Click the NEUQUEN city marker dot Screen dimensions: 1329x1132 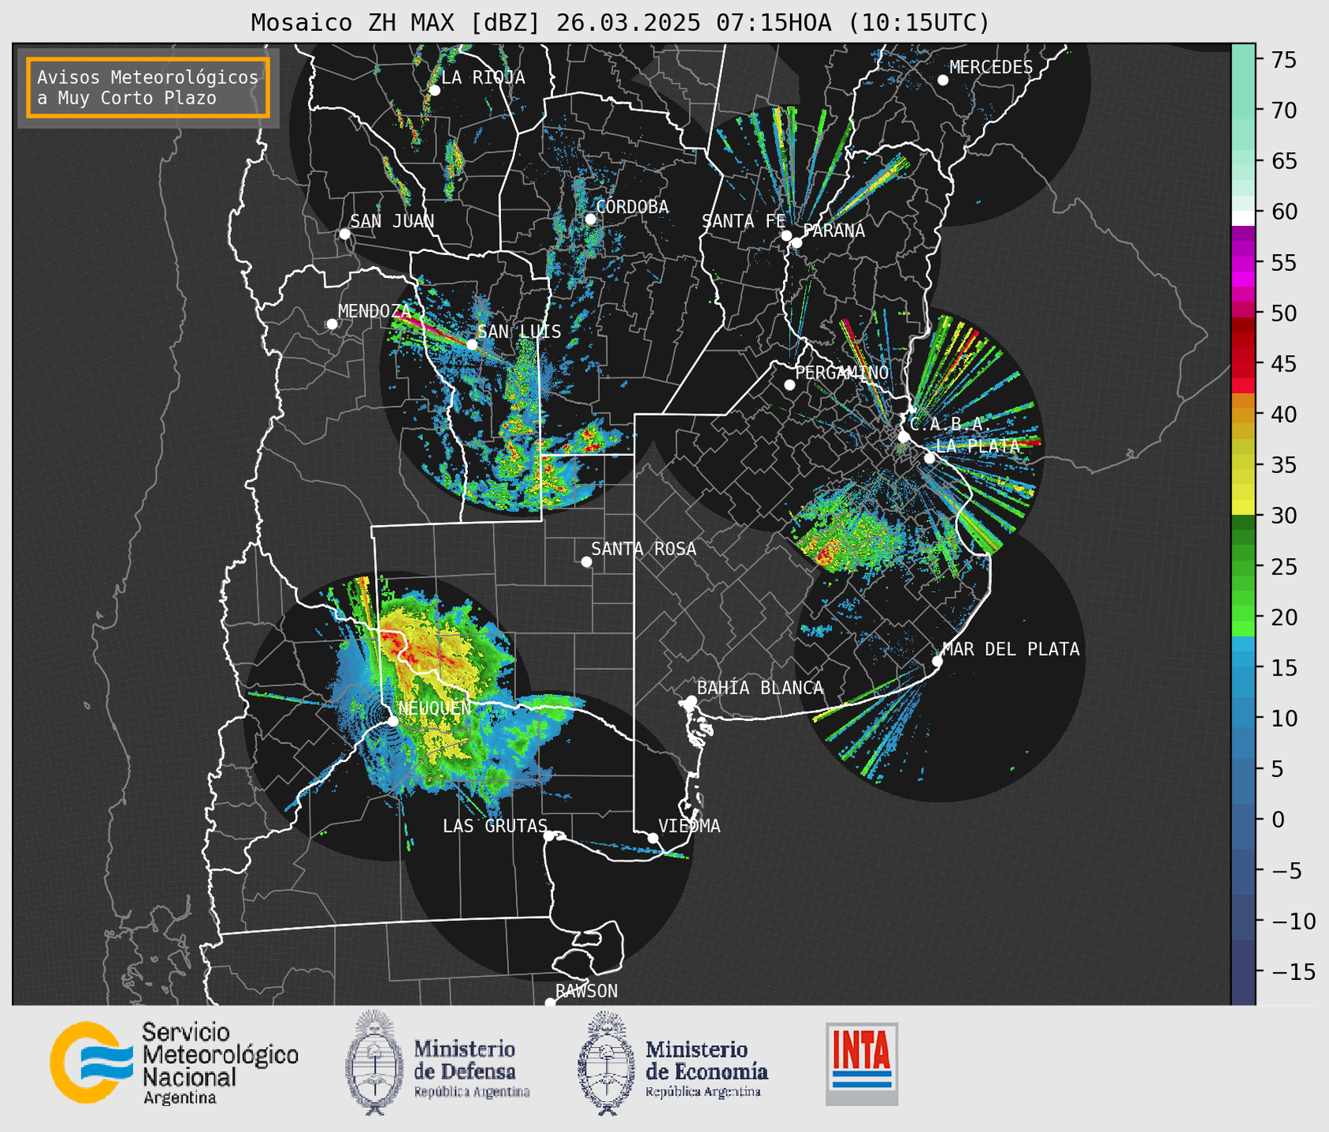(x=392, y=721)
